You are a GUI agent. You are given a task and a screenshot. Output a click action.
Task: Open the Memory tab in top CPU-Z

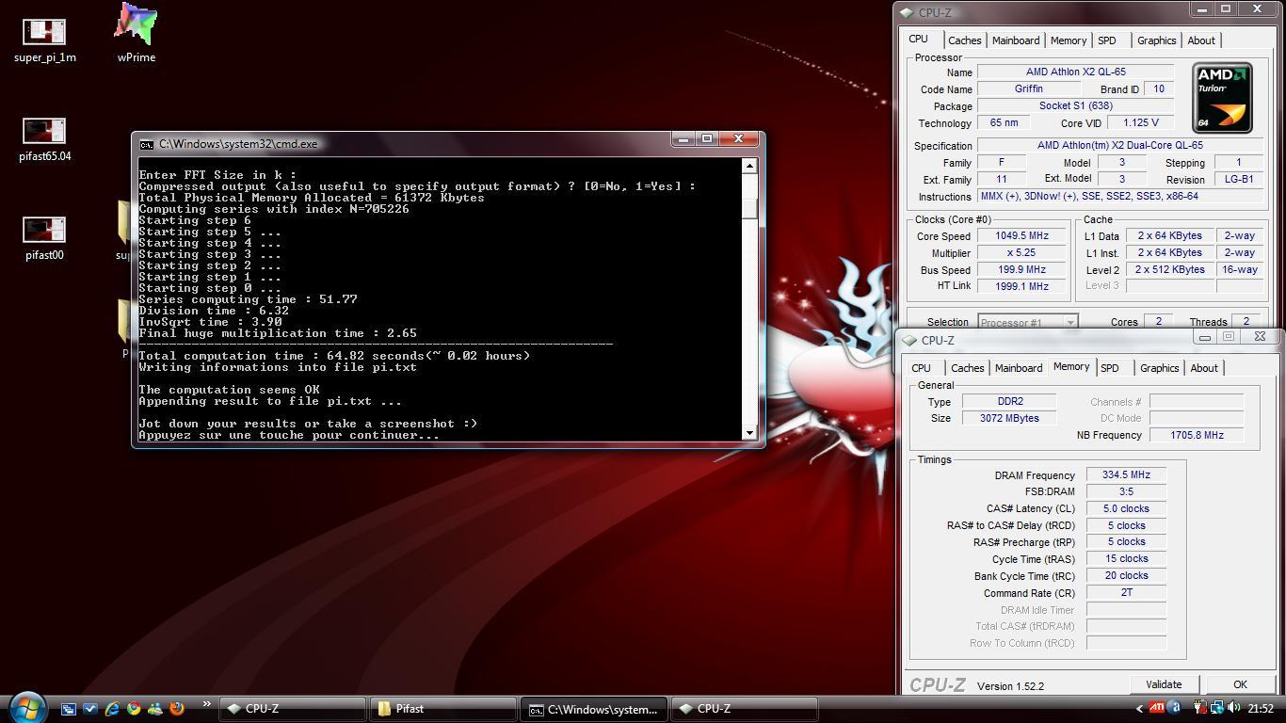pyautogui.click(x=1069, y=40)
